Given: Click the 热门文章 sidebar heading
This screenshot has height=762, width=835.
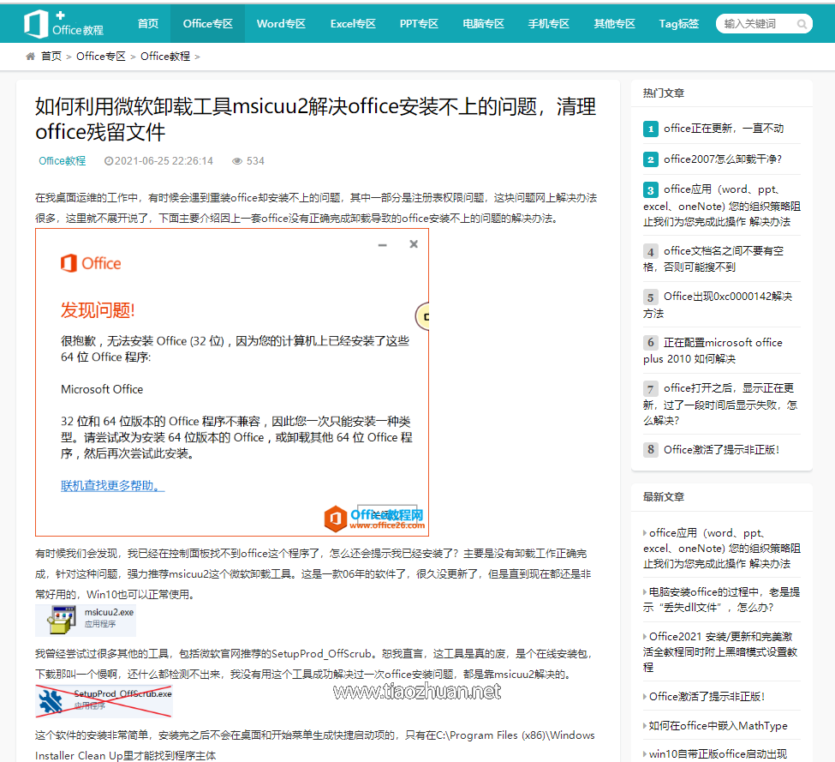Looking at the screenshot, I should 663,93.
